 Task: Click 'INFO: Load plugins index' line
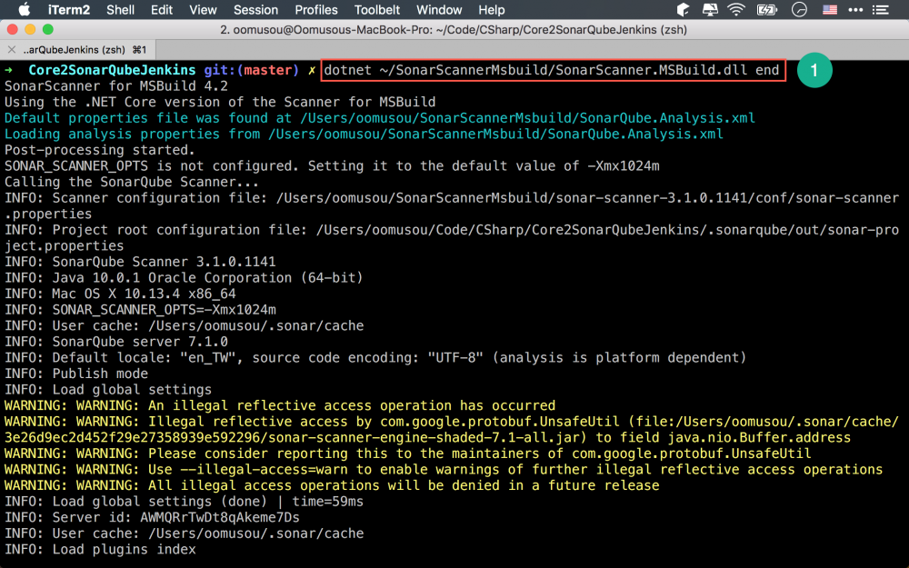[x=100, y=550]
